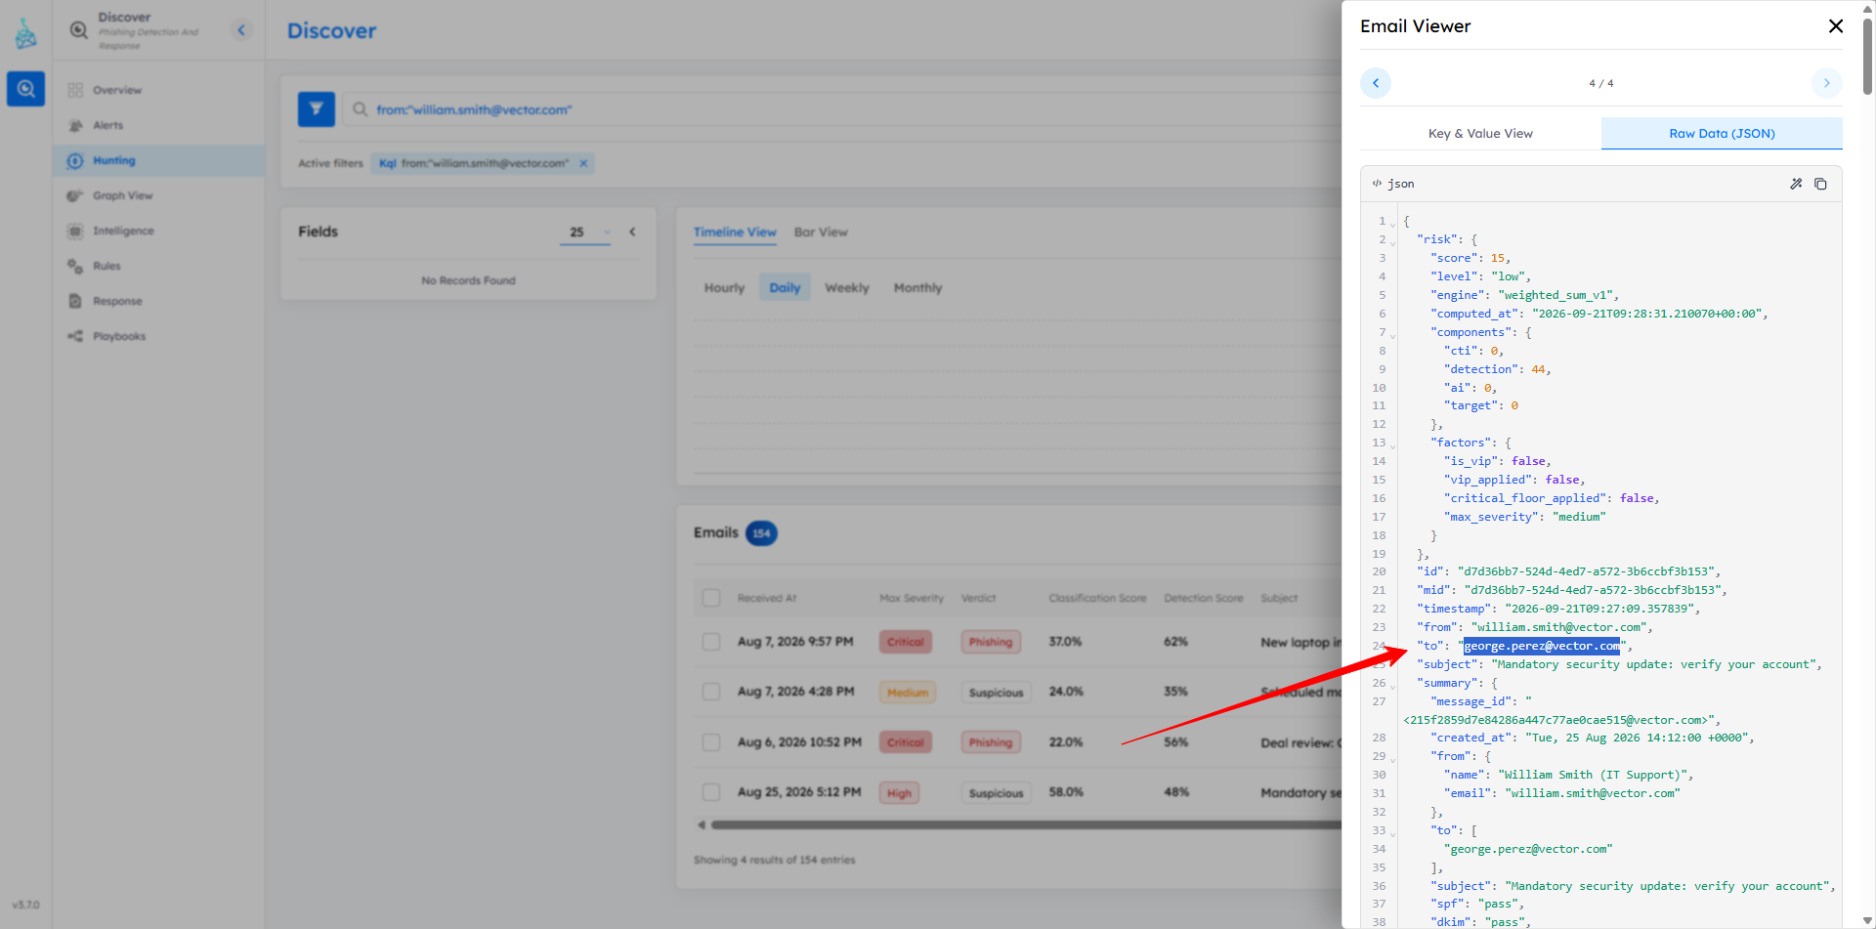Select the Raw Data (JSON) tab
Screen dimensions: 1876x929
pyautogui.click(x=1722, y=134)
